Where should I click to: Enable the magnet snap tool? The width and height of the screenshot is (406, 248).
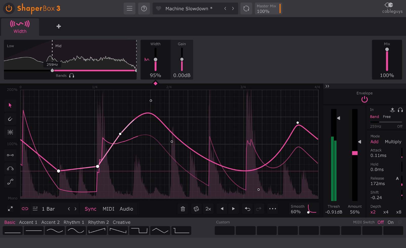point(10,119)
